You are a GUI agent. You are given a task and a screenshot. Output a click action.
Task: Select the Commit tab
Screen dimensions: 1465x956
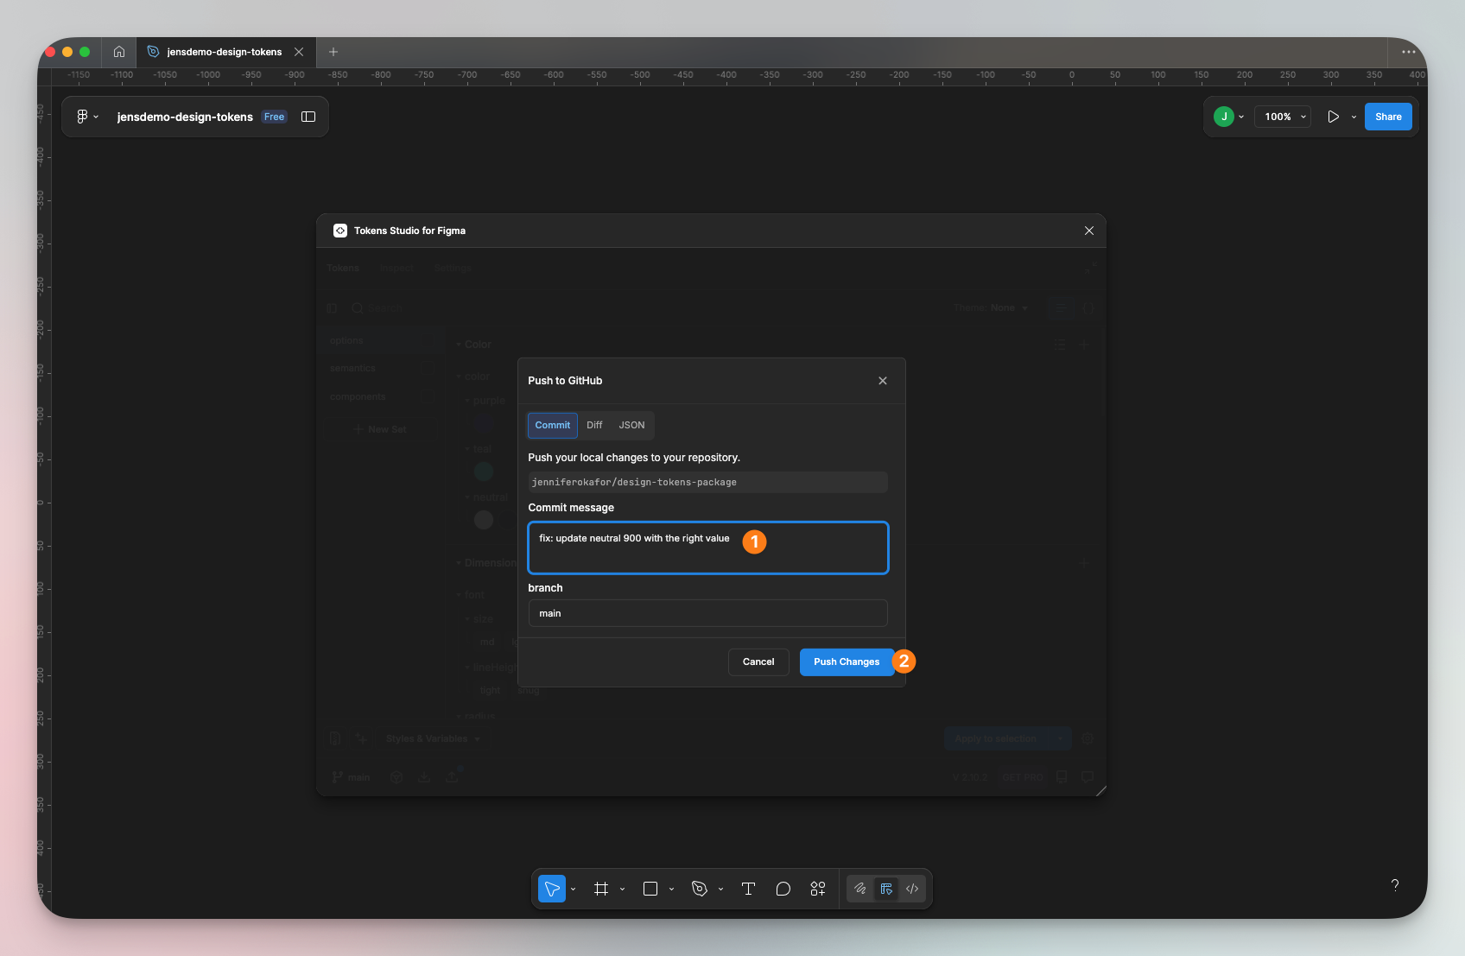point(553,425)
